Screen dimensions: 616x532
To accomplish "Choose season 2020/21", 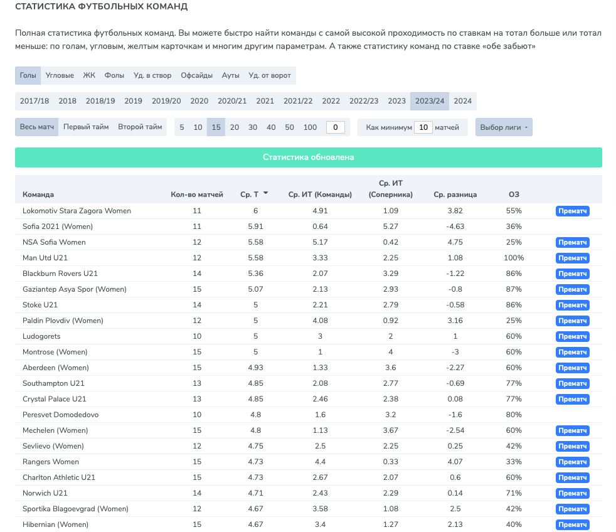I will [x=232, y=101].
